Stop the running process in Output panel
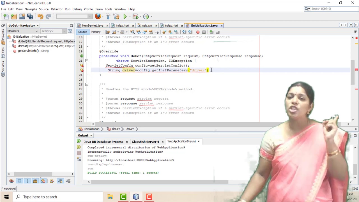359x202 pixels. click(79, 153)
